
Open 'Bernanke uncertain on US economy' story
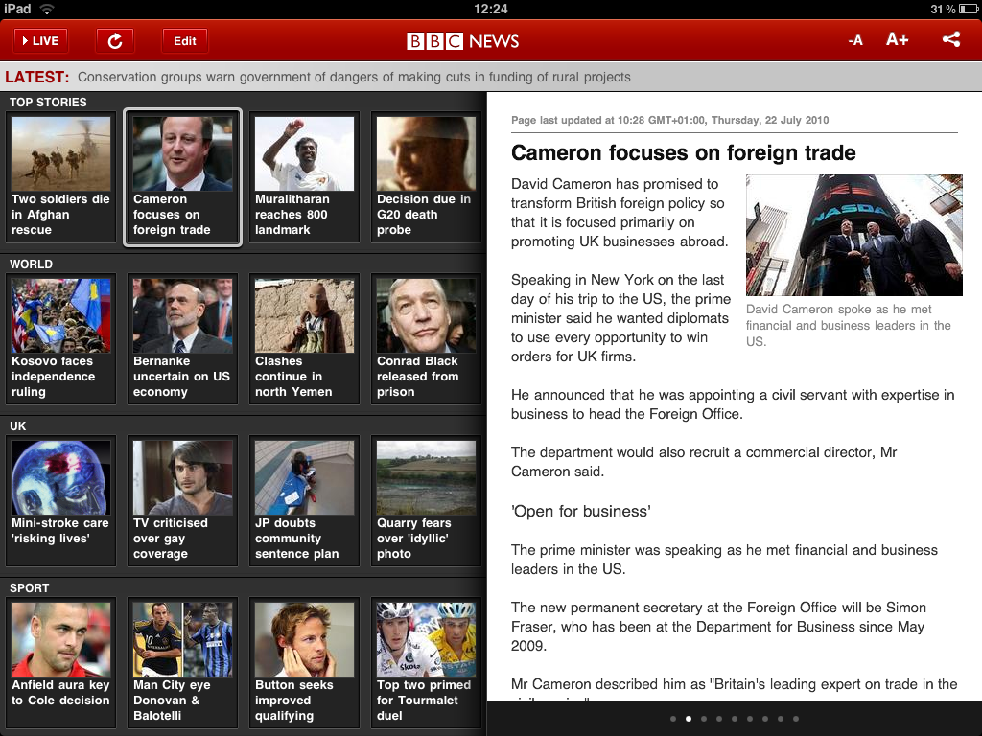(x=182, y=339)
